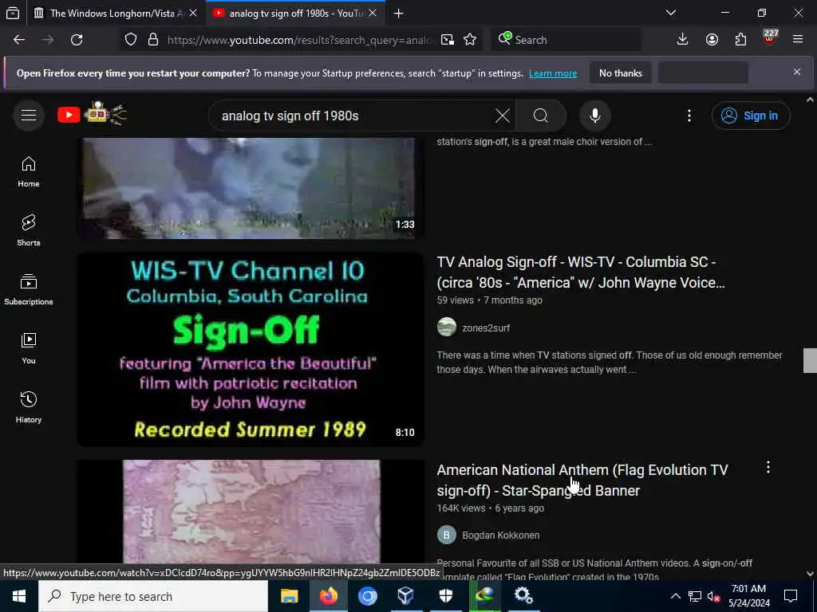Open muted volume icon in tray
Screen dimensions: 817x612
click(x=714, y=596)
